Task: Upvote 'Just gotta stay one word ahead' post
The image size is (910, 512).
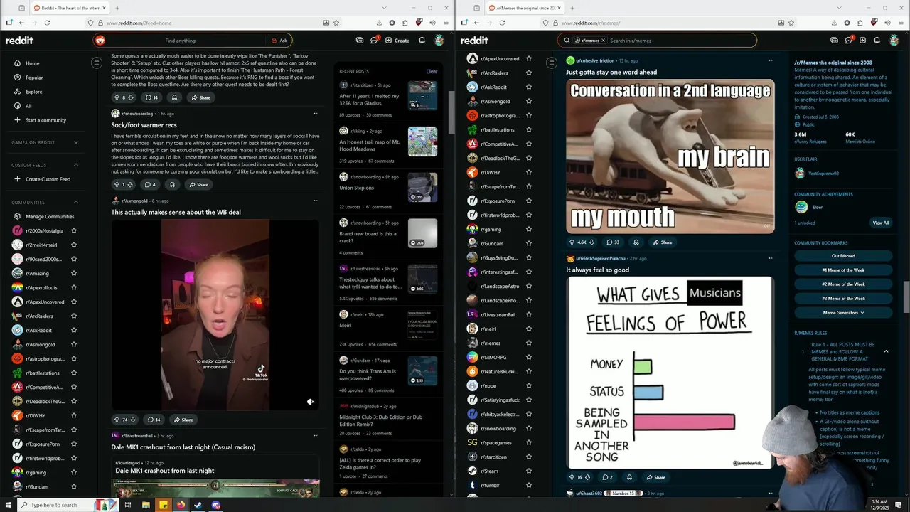Action: 571,242
